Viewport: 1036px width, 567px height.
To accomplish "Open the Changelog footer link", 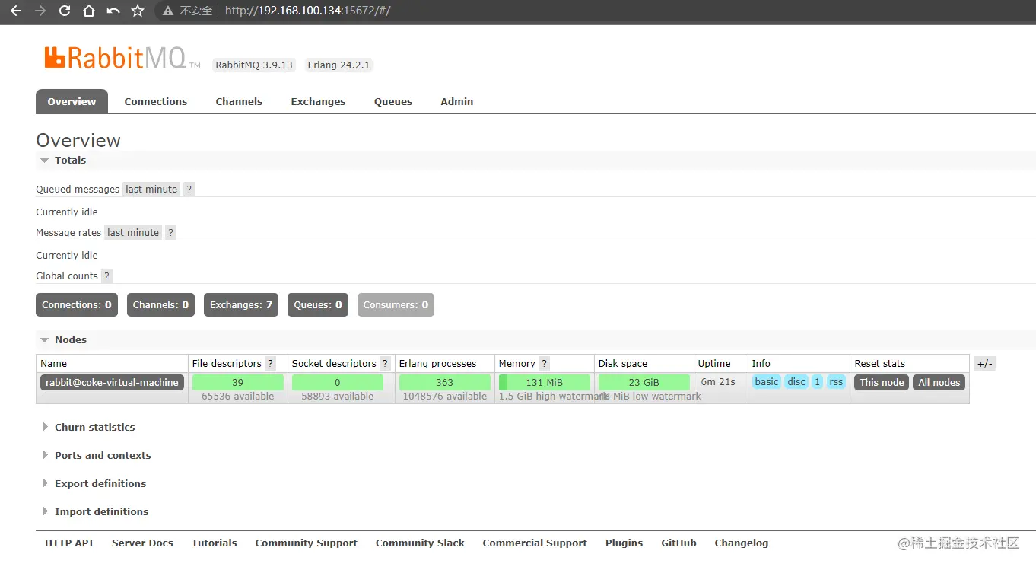I will 742,543.
